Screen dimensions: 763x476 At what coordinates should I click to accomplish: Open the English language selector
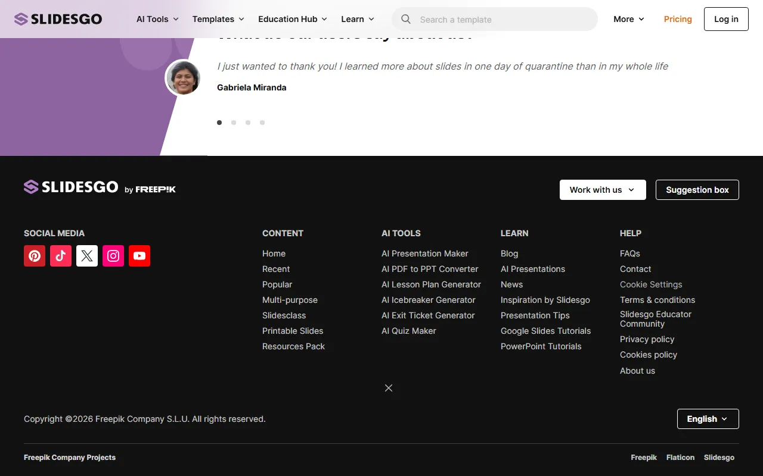point(708,419)
